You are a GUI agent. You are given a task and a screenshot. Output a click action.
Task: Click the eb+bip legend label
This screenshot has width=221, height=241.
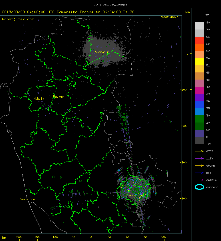[x=211, y=180]
